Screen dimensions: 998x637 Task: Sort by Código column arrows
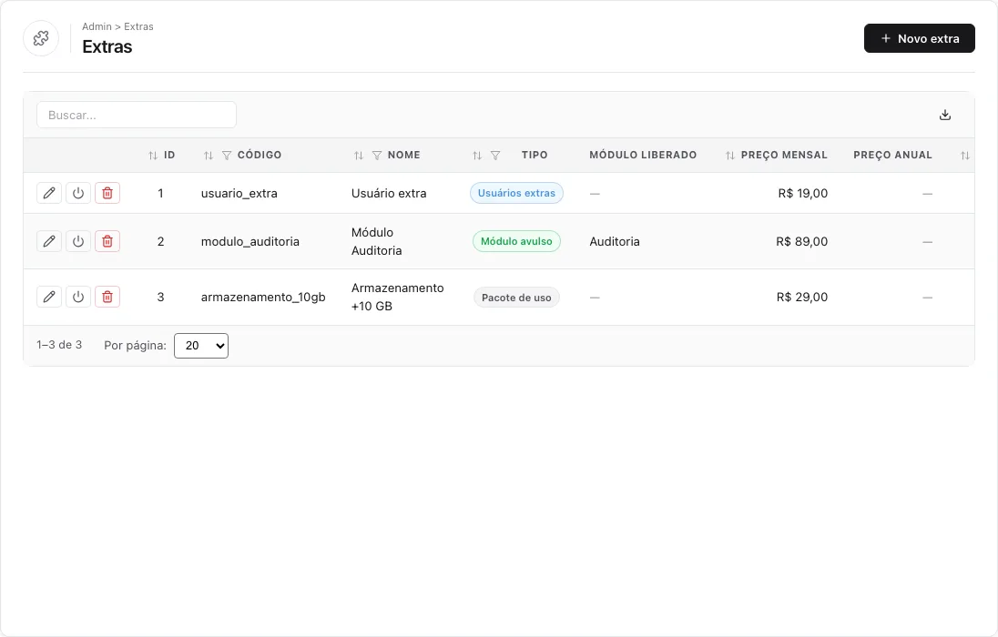click(x=209, y=156)
